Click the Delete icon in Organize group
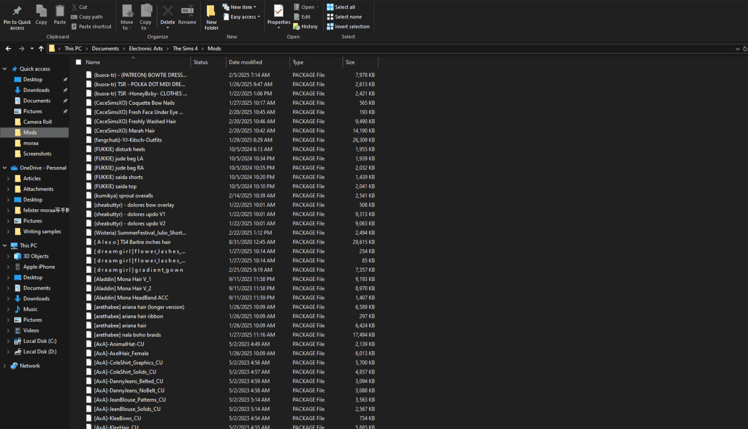 click(168, 12)
